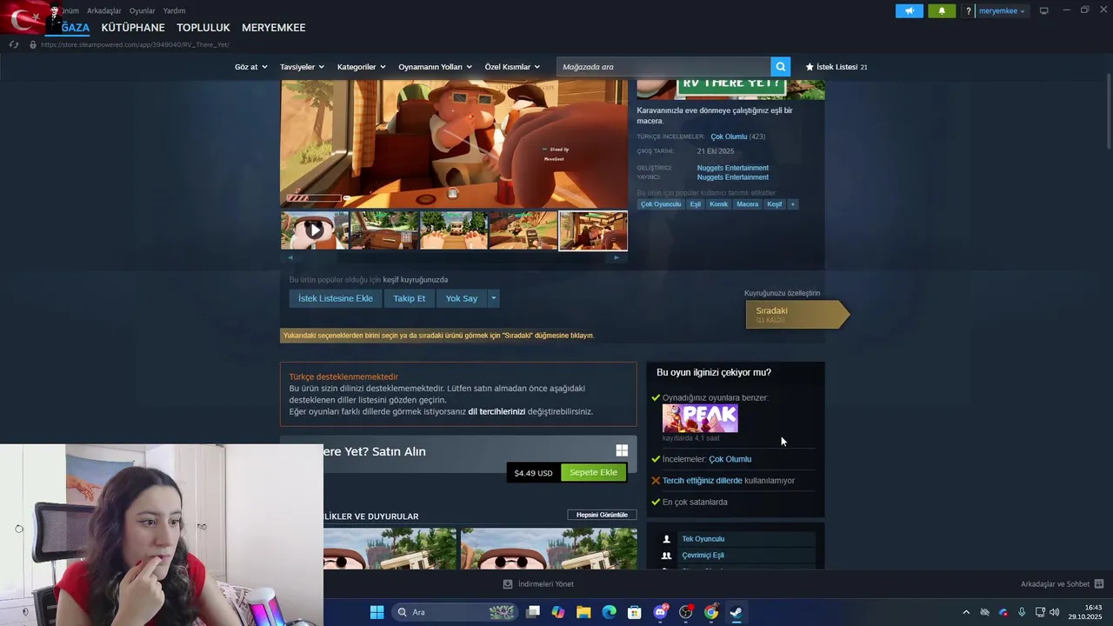Image resolution: width=1113 pixels, height=626 pixels.
Task: Open Google Chrome from taskbar
Action: tap(711, 612)
